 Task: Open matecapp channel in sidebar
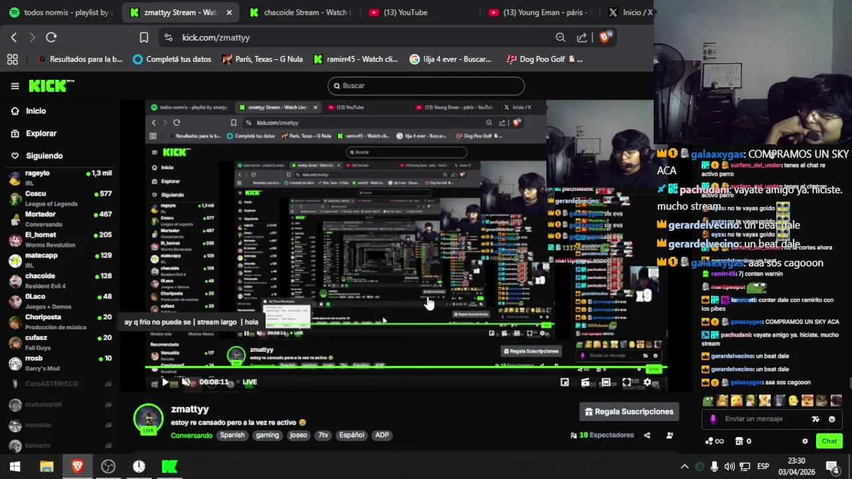pos(60,260)
